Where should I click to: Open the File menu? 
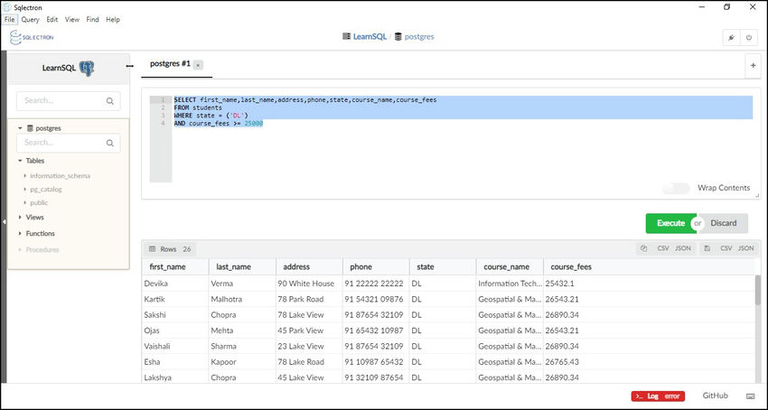pos(9,20)
